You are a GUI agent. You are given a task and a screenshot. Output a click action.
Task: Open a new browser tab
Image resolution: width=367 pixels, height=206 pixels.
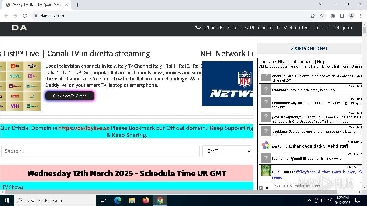pyautogui.click(x=77, y=5)
